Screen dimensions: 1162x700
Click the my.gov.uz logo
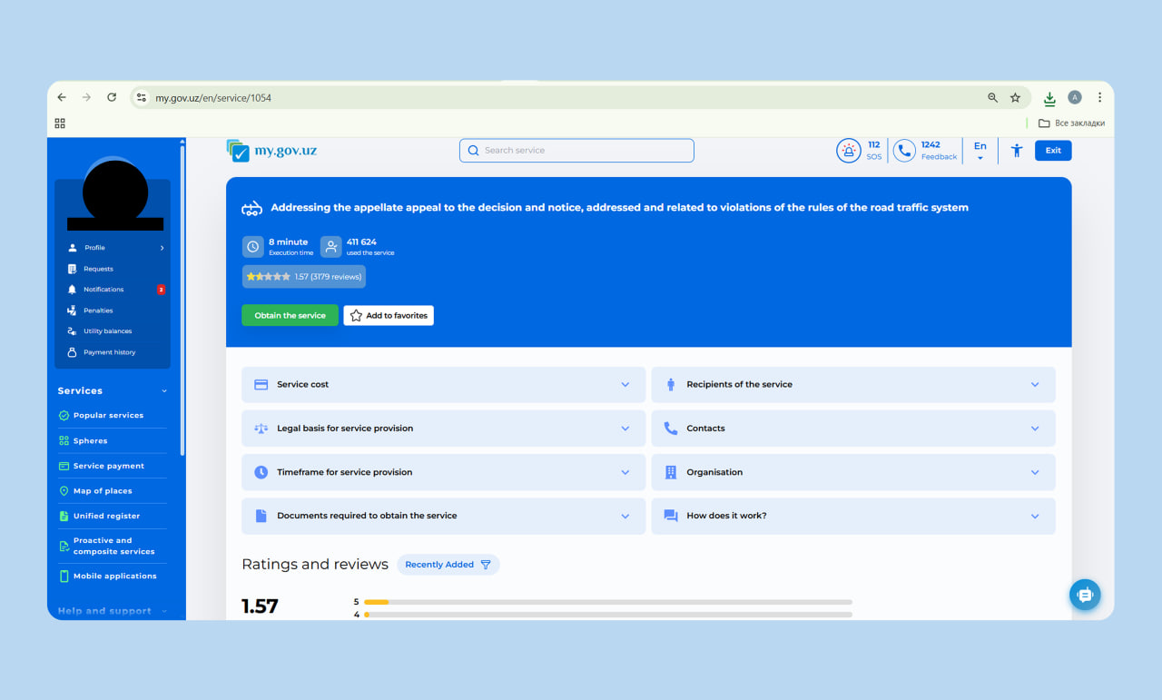(x=272, y=151)
